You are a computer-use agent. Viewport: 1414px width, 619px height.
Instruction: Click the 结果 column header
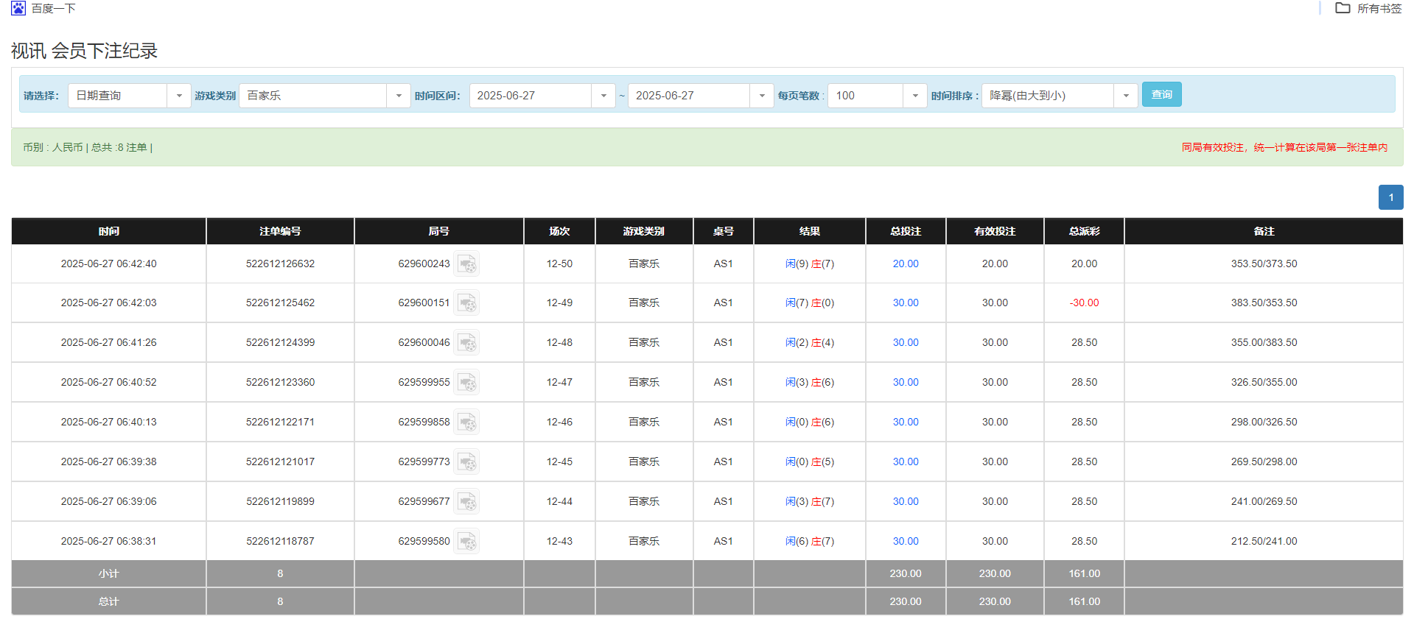click(x=810, y=231)
